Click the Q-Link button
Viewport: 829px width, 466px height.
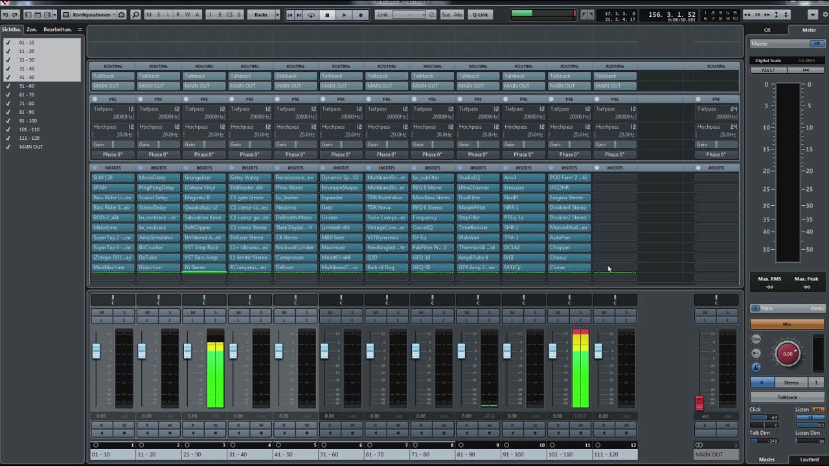480,14
